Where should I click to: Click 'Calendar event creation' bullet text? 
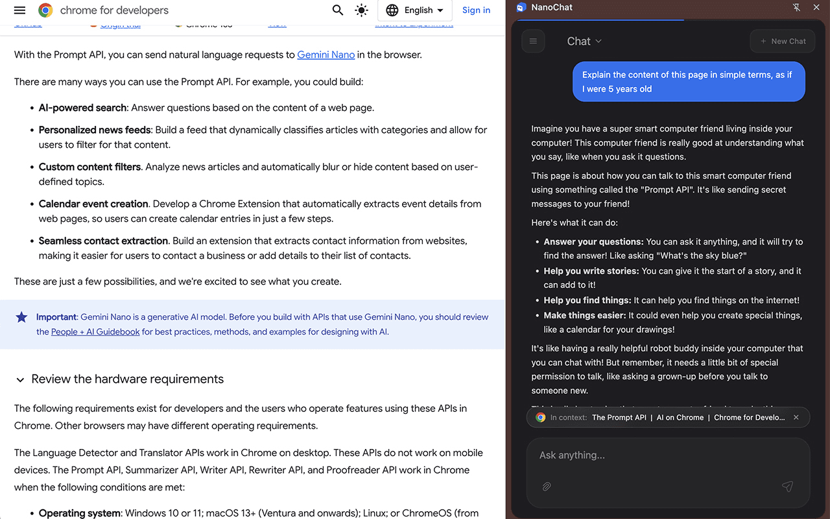(93, 204)
